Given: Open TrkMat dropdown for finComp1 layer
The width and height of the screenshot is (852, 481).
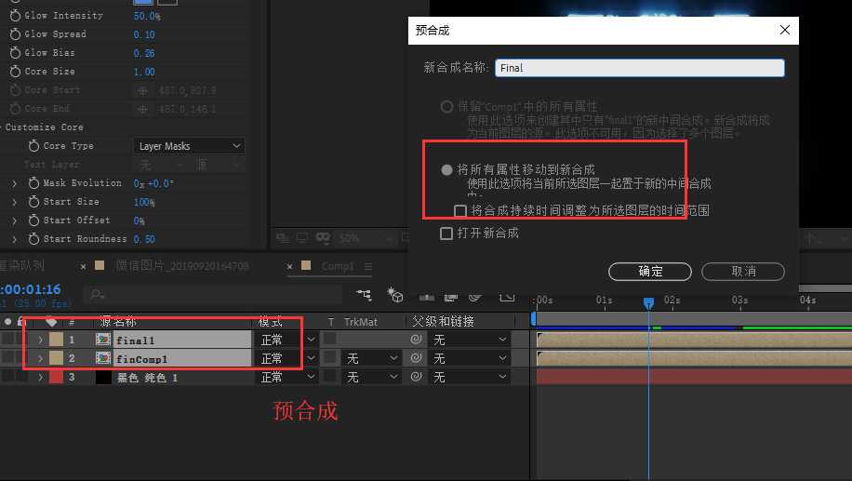Looking at the screenshot, I should coord(372,358).
